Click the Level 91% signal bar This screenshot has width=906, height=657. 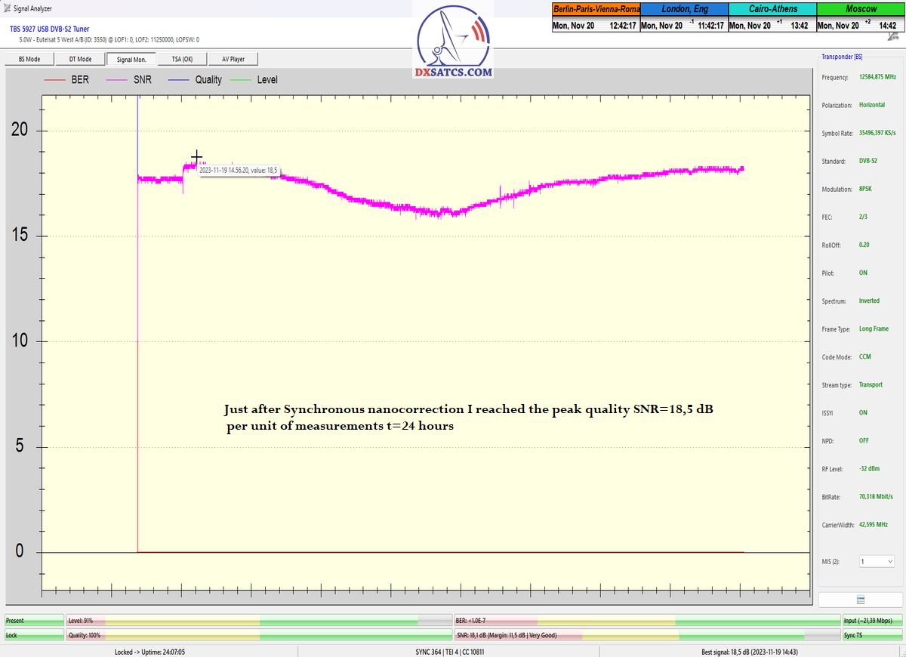[258, 620]
